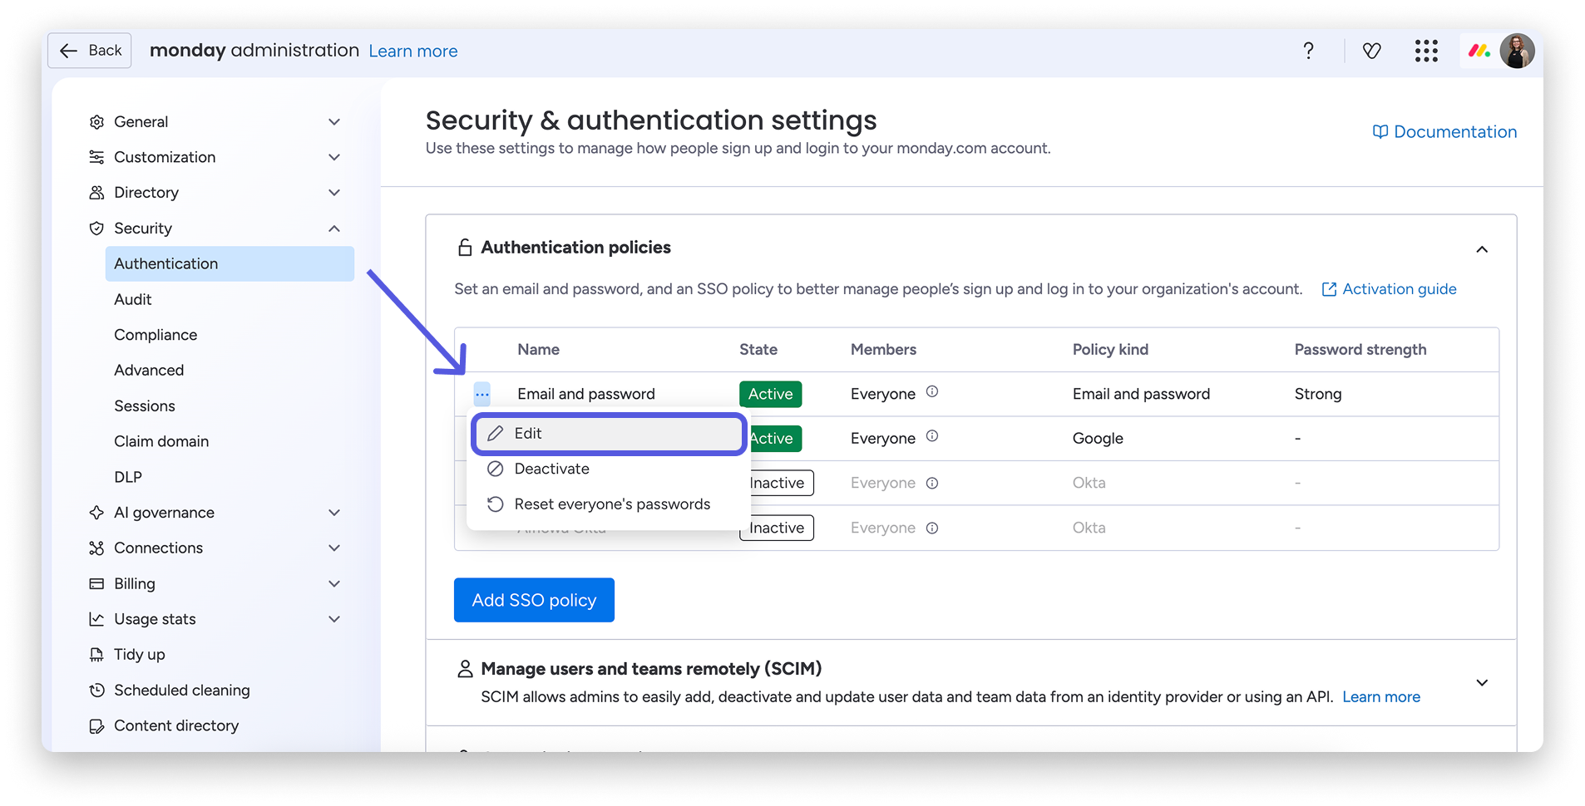Click the Billing card icon

96,584
